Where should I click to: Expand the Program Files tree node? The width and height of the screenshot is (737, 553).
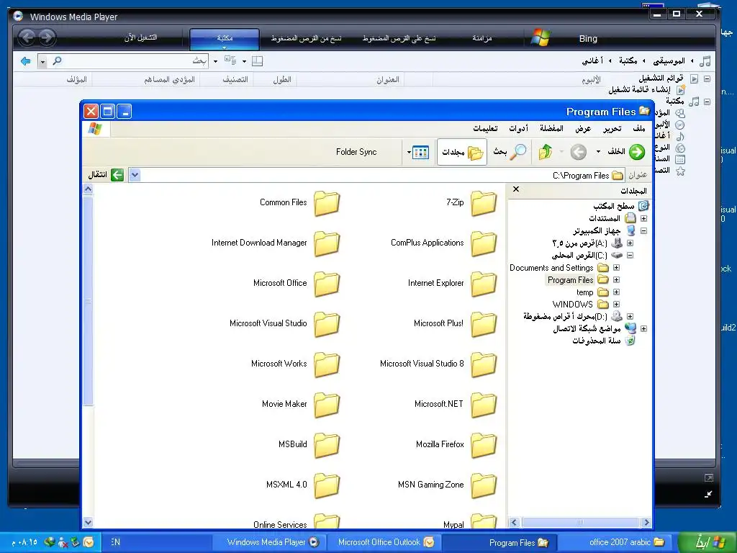[x=616, y=280]
